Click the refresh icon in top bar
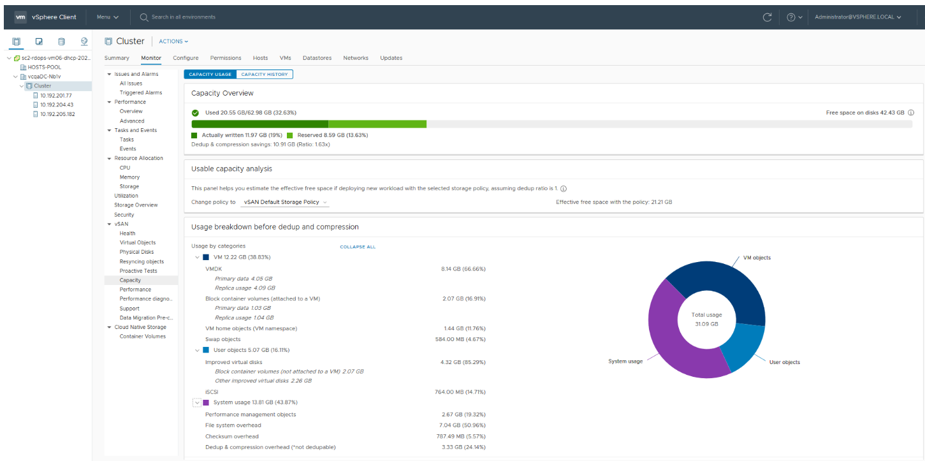This screenshot has height=461, width=925. [x=768, y=17]
